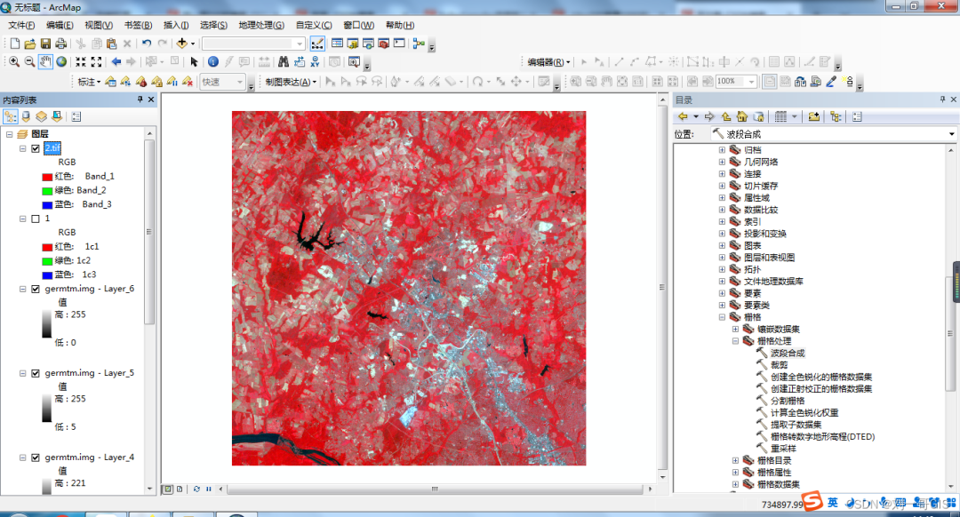Open the 文件(F) menu
The height and width of the screenshot is (517, 960).
pyautogui.click(x=21, y=25)
